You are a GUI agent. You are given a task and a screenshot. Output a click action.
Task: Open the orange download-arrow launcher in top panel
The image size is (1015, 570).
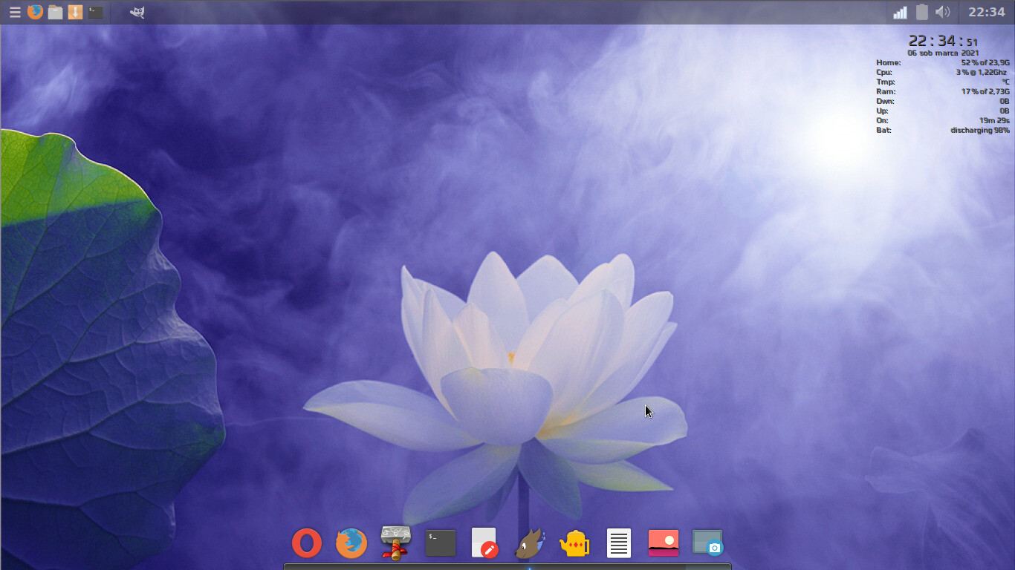(x=75, y=12)
